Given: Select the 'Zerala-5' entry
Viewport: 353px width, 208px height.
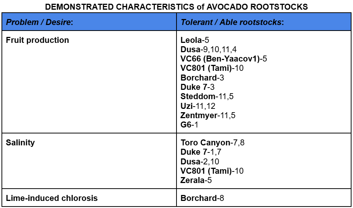Looking at the screenshot, I should pos(197,180).
